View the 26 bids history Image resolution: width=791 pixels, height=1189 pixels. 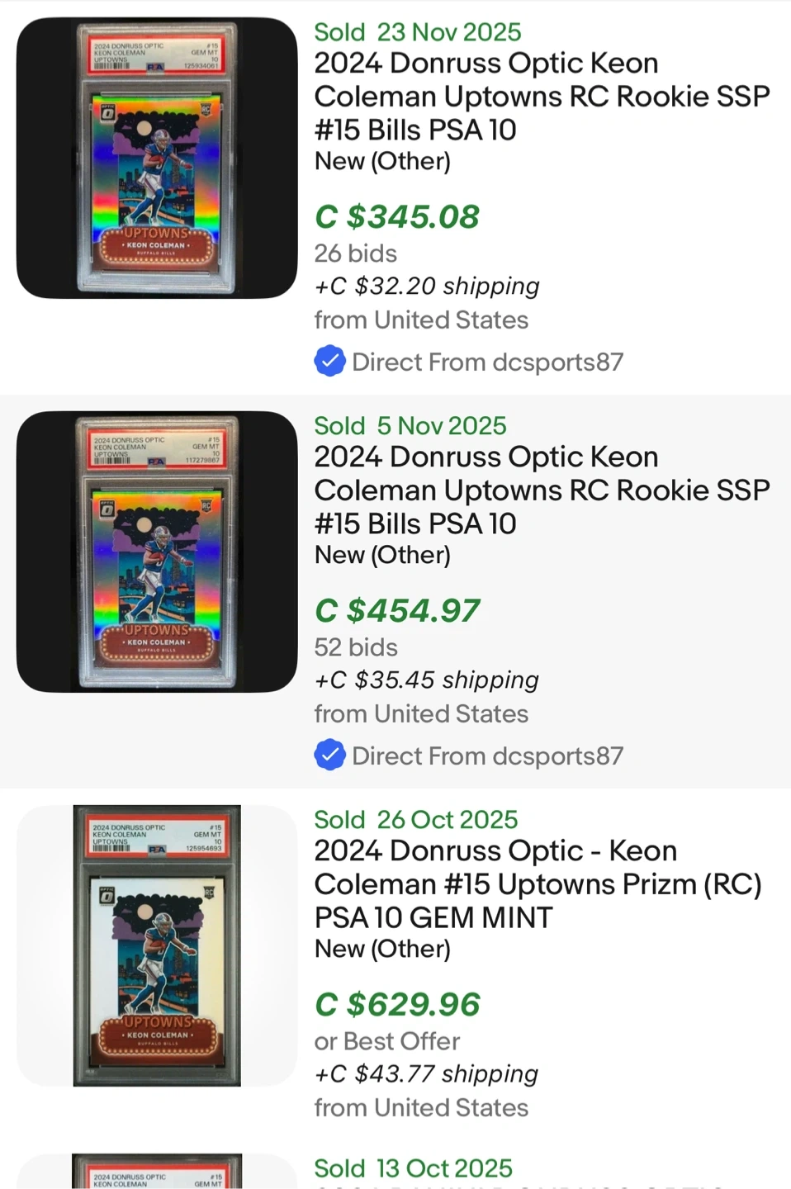pyautogui.click(x=355, y=253)
